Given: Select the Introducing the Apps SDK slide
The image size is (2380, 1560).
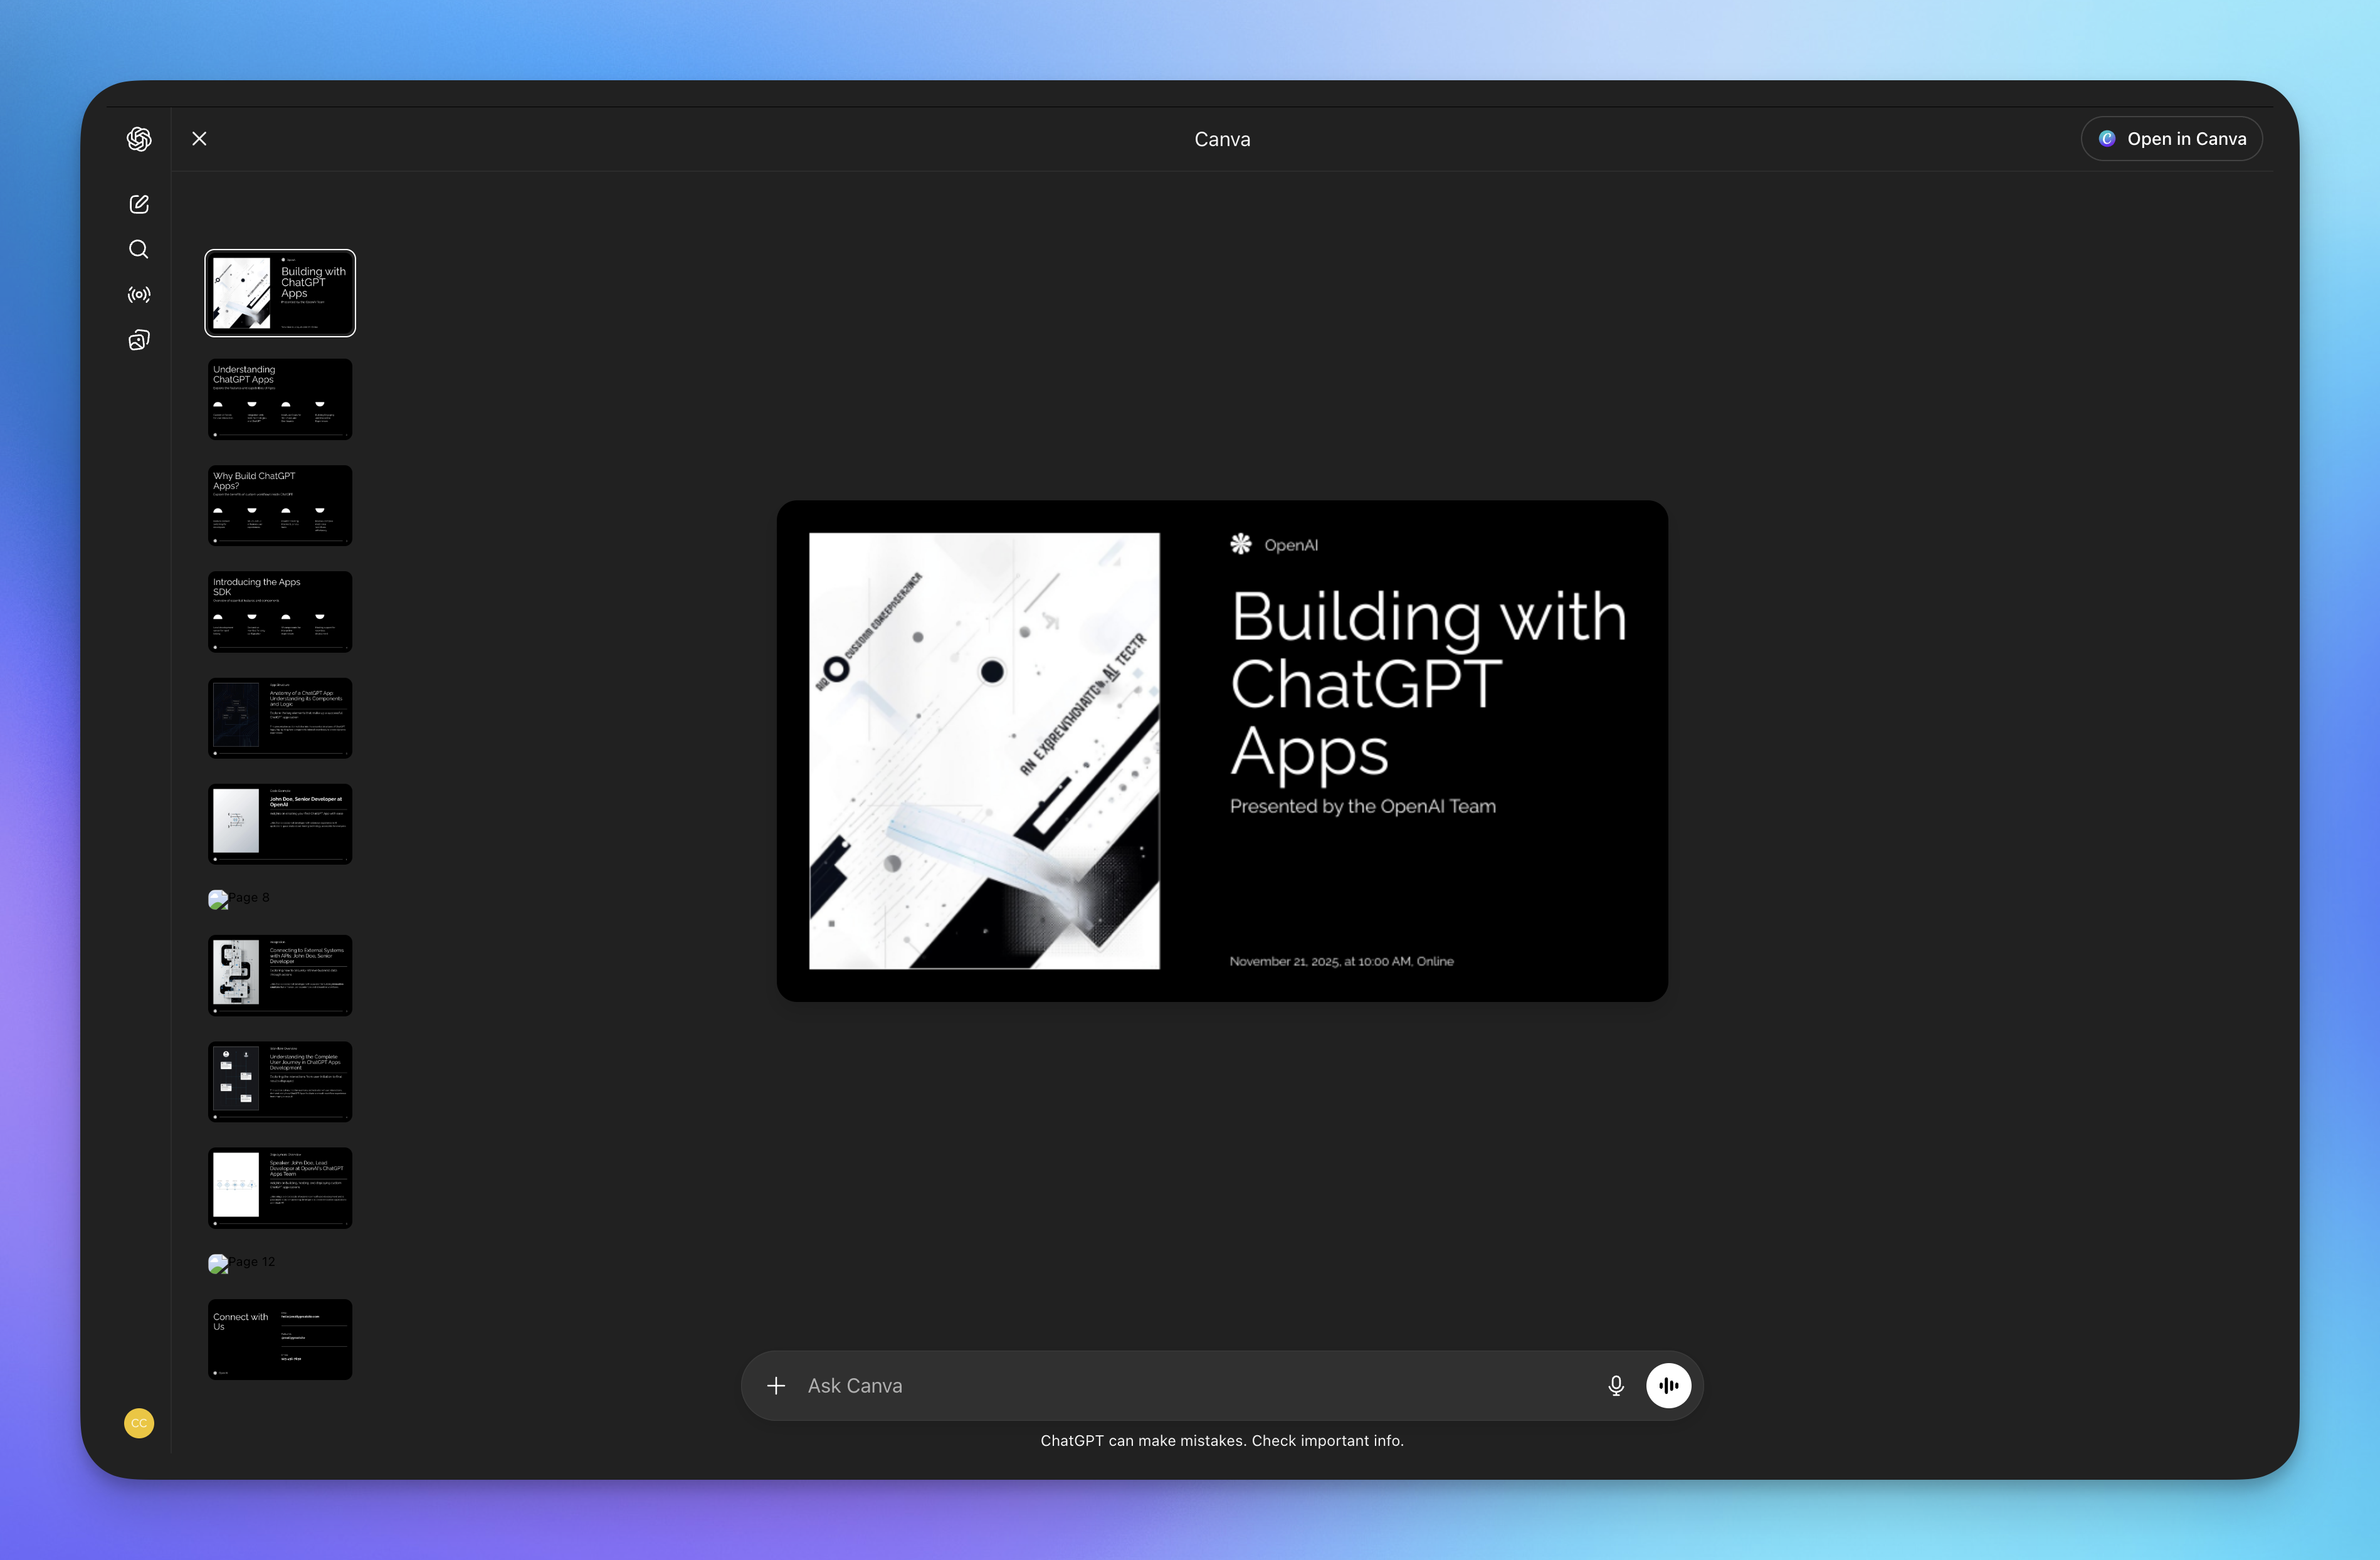Looking at the screenshot, I should (x=280, y=611).
